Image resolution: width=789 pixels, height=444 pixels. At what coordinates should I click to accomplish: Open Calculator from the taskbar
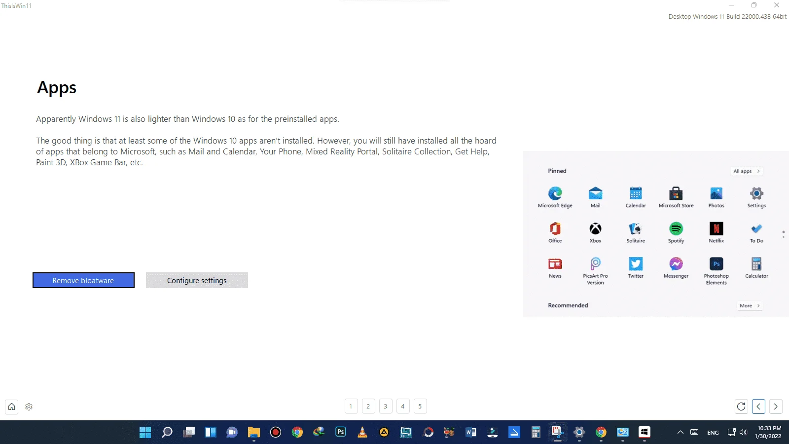pos(536,432)
